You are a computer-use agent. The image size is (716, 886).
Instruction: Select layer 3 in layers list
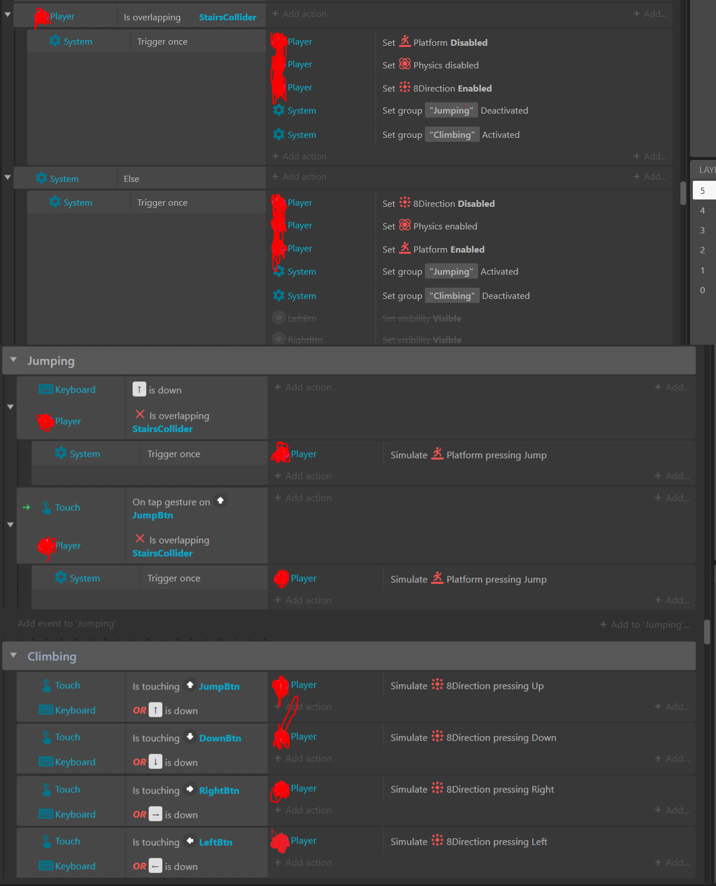(704, 230)
